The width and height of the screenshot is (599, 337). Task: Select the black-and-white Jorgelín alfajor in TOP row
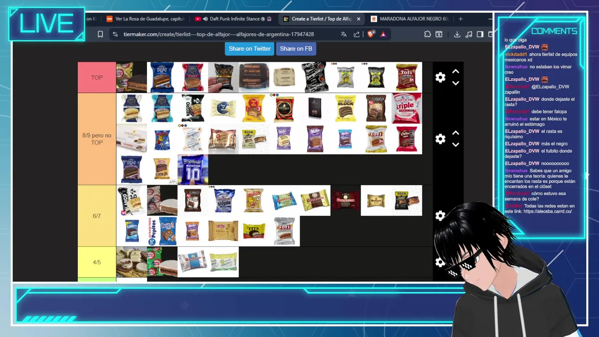coord(315,77)
